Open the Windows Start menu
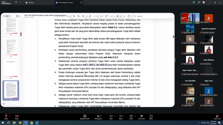This screenshot has height=125, width=223. point(3,123)
